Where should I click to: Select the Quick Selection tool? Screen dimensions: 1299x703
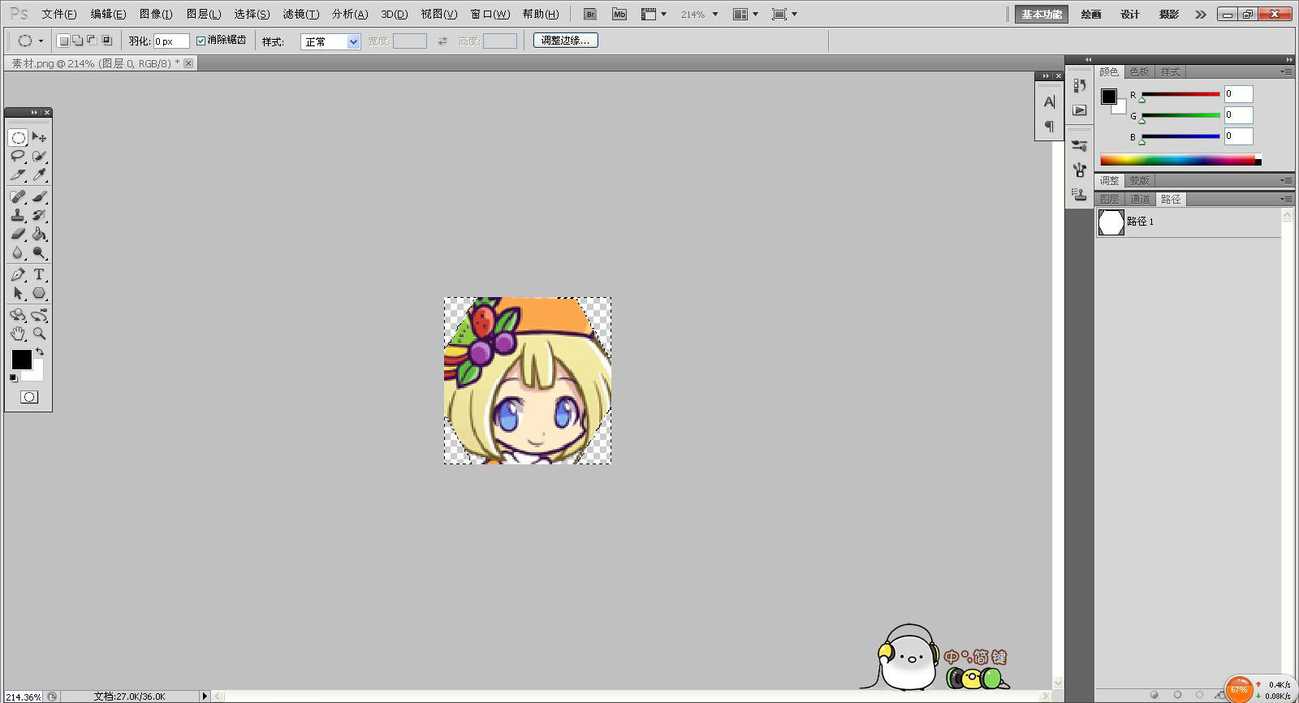coord(39,157)
